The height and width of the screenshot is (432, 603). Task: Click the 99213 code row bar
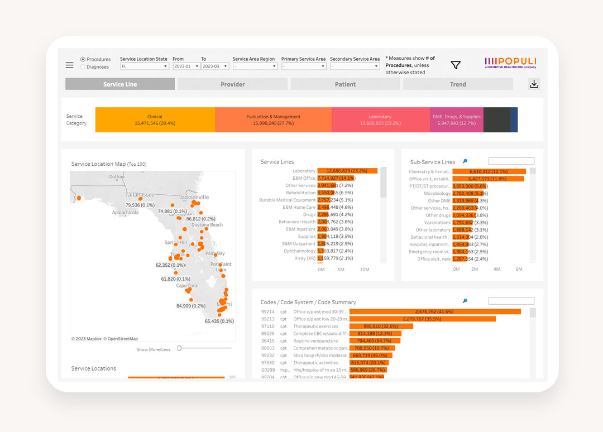click(x=423, y=319)
